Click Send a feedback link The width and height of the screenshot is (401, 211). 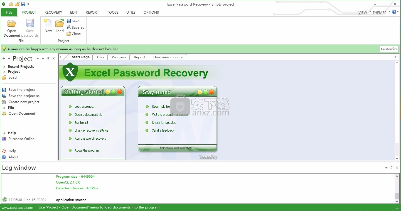[163, 130]
